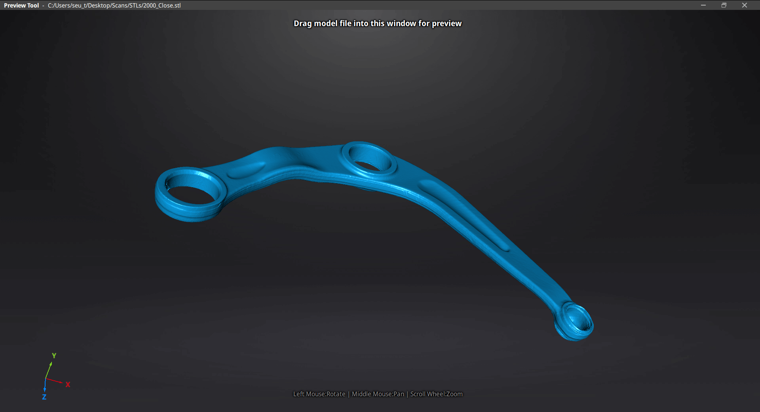Click the XYZ axis orientation gizmo
This screenshot has height=412, width=760.
pyautogui.click(x=55, y=376)
